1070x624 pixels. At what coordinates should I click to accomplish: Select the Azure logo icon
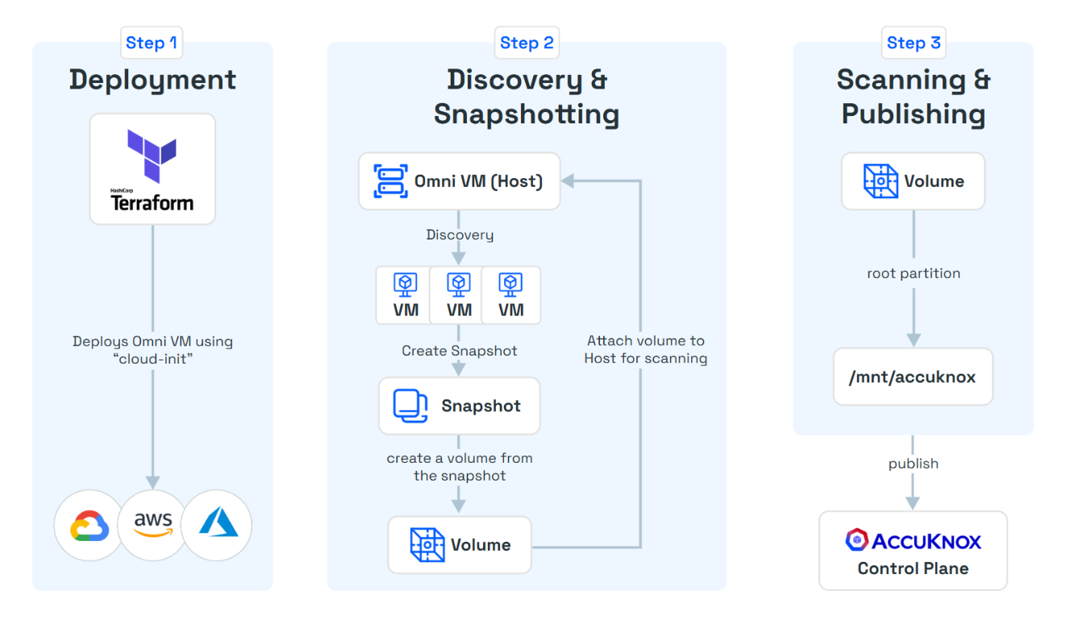(219, 524)
